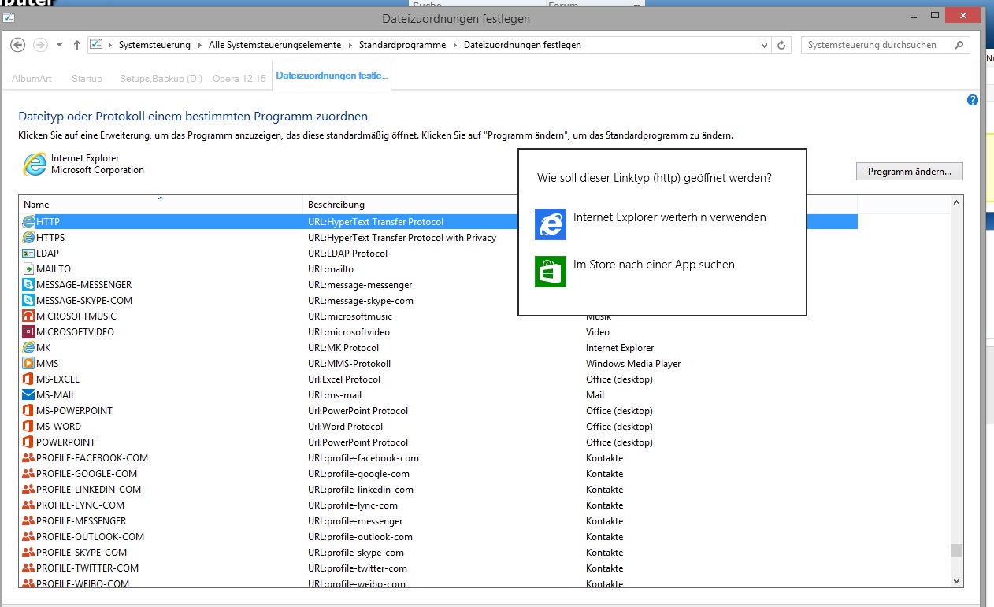Screen dimensions: 994x607
Task: Expand Alle Systemsteuerungselemente breadcrumb arrow
Action: coord(350,45)
